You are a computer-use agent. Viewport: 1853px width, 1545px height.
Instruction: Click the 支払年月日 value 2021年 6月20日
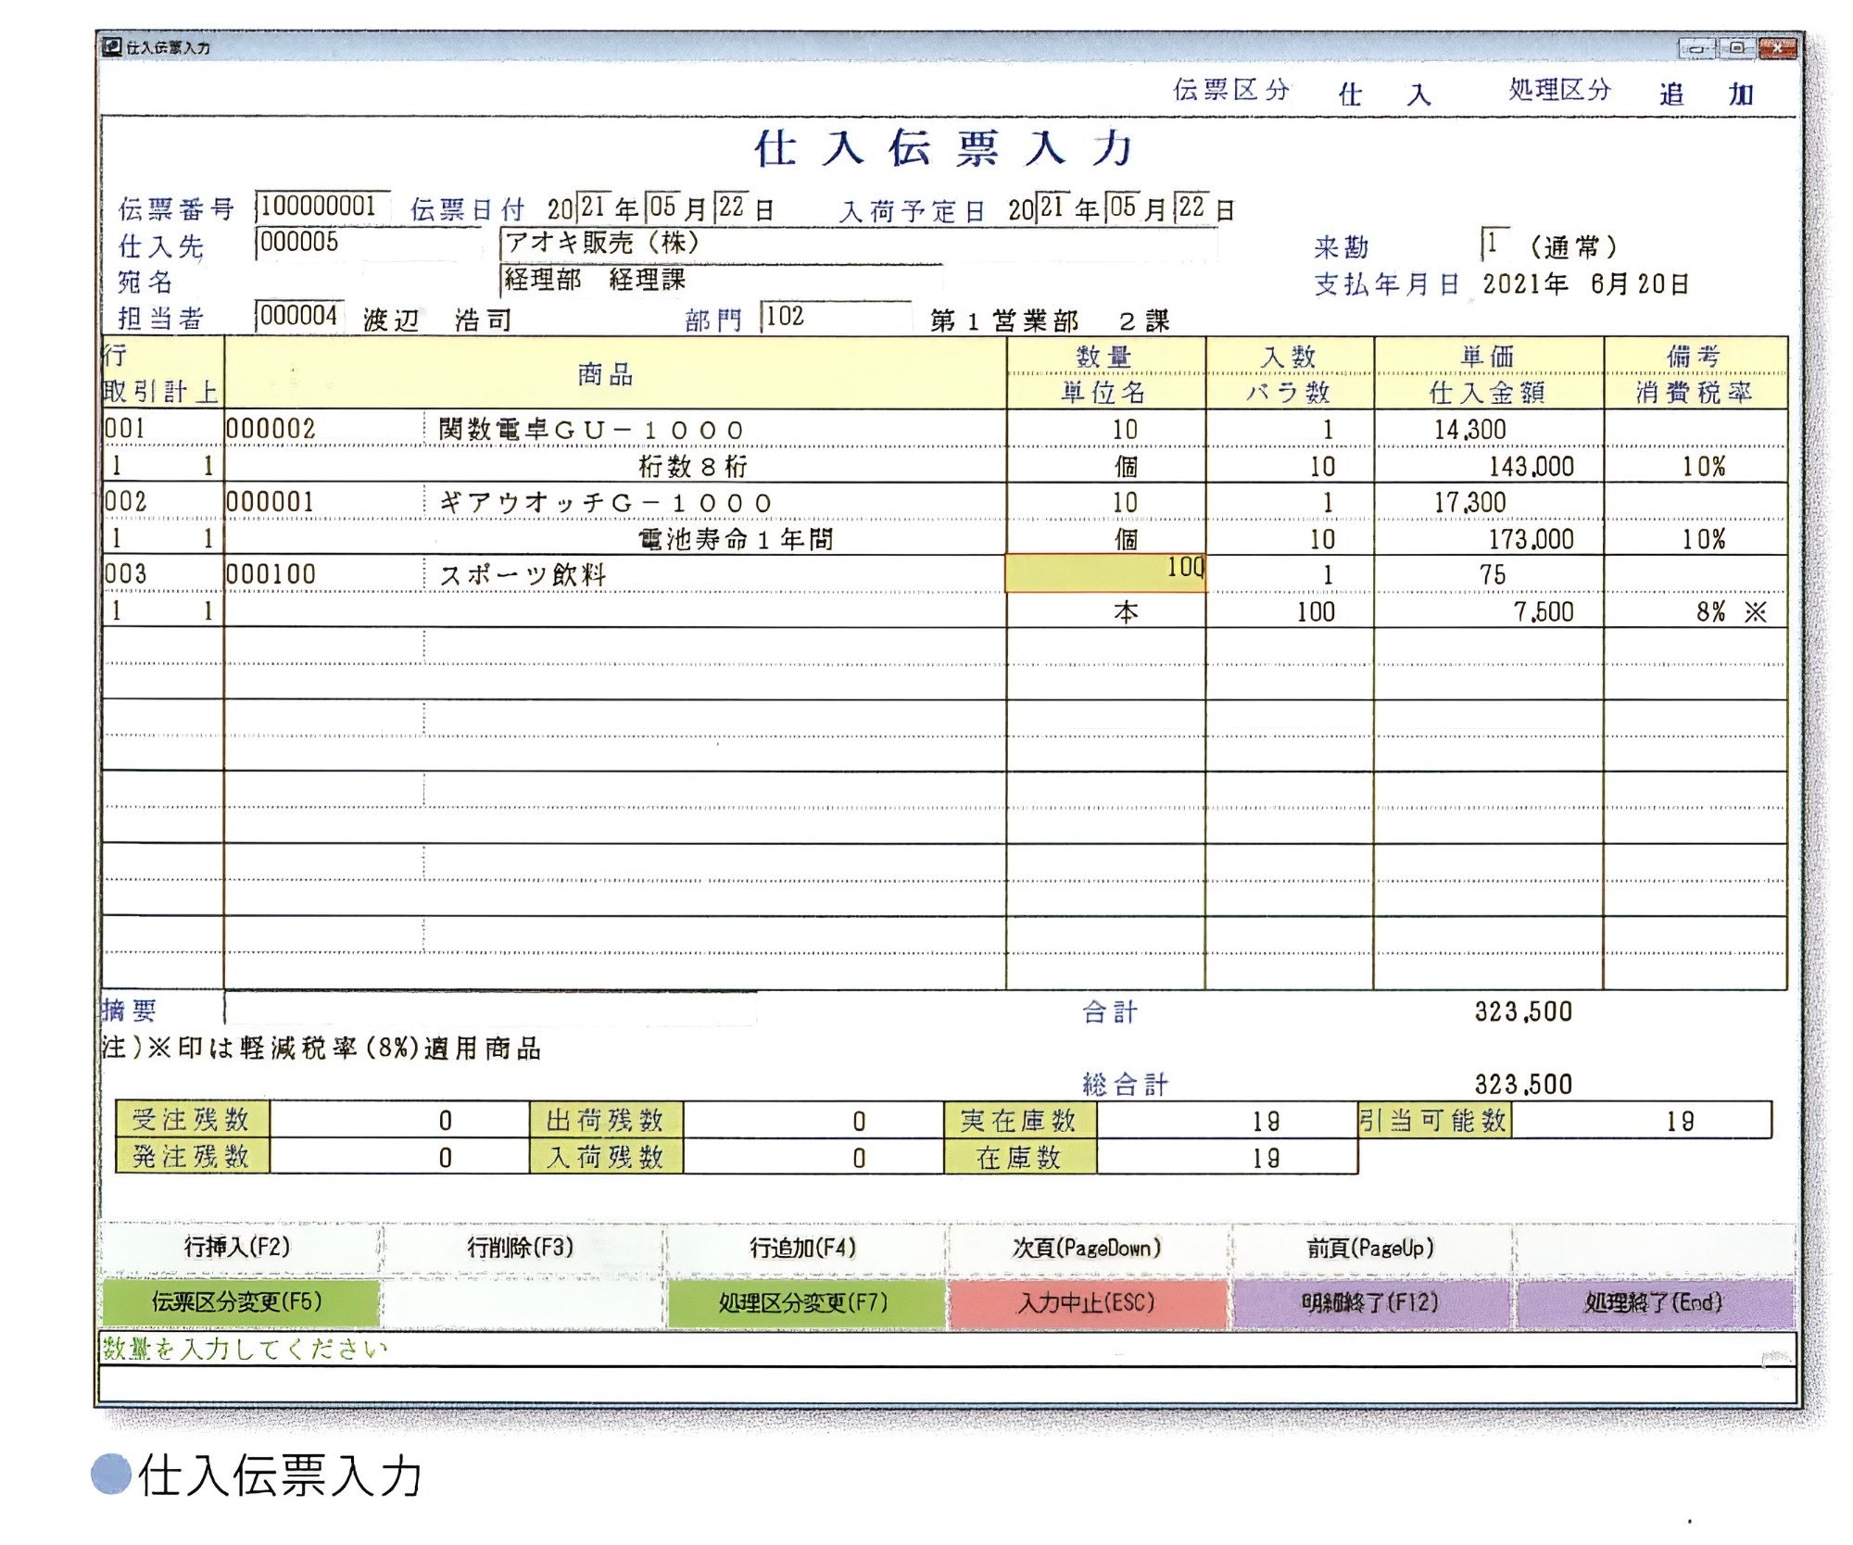pyautogui.click(x=1585, y=283)
